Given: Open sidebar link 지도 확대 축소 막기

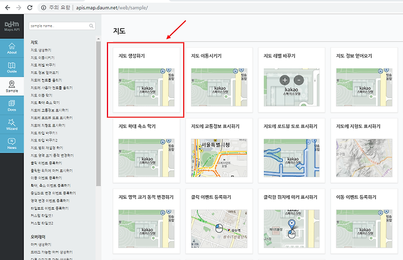Looking at the screenshot, I should pos(45,103).
